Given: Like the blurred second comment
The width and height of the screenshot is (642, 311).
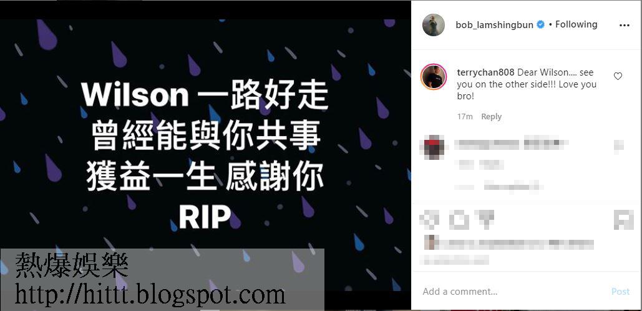Looking at the screenshot, I should (618, 146).
